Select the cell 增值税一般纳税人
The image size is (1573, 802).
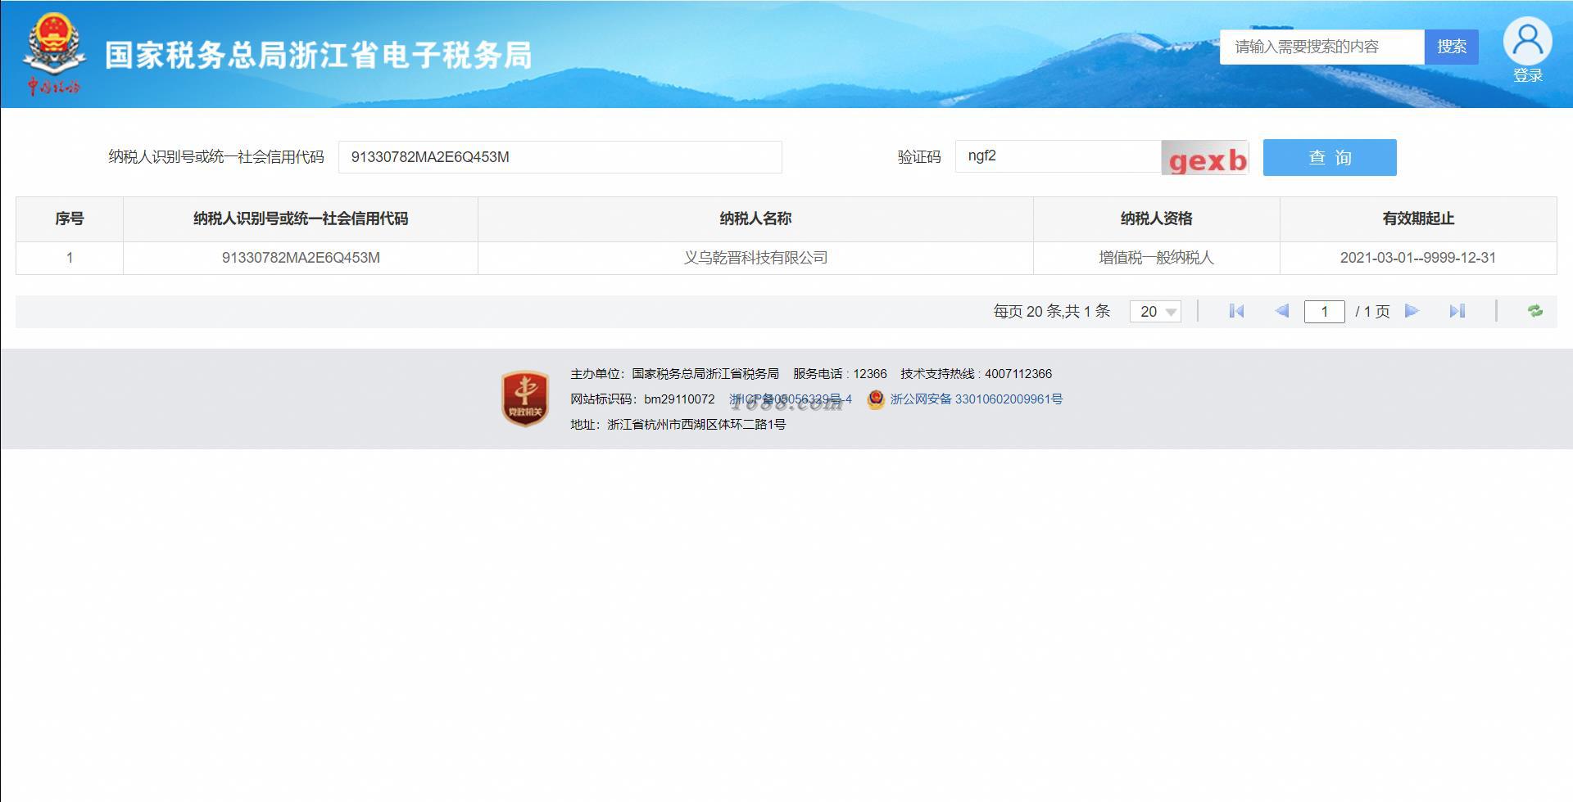[1156, 258]
